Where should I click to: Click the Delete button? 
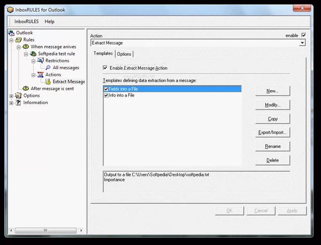point(272,160)
